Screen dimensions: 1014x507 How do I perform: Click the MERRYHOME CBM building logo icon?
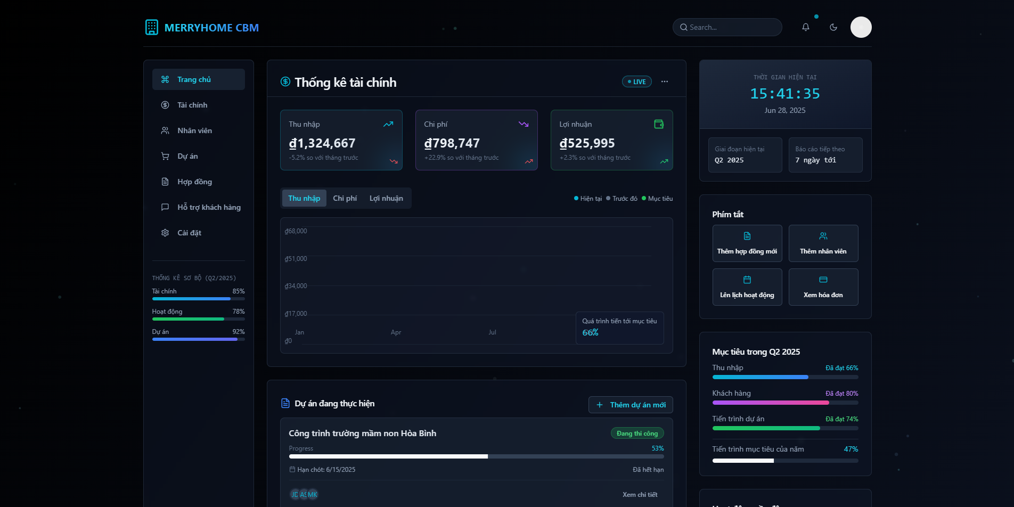(152, 27)
